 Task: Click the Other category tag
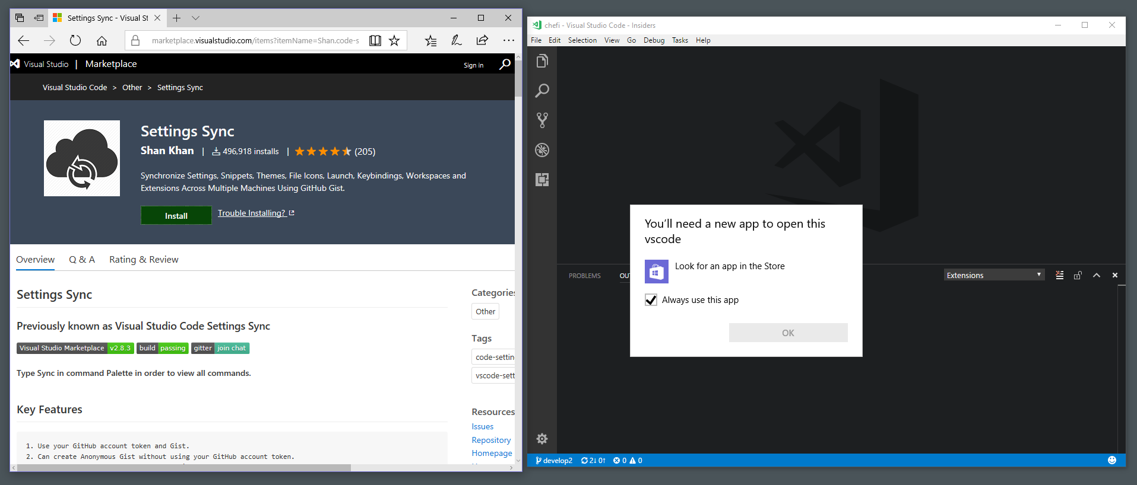[x=486, y=311]
